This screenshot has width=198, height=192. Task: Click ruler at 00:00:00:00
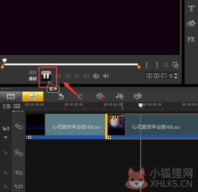tap(35, 105)
